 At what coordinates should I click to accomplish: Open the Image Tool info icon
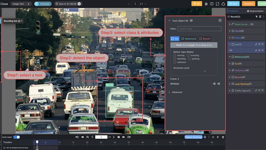click(29, 4)
